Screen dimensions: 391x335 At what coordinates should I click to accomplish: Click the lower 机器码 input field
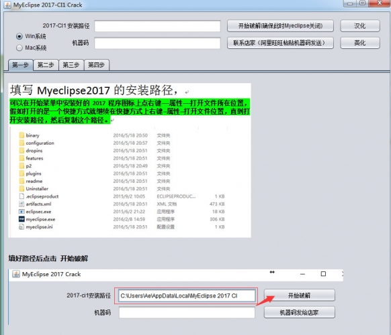pyautogui.click(x=187, y=313)
